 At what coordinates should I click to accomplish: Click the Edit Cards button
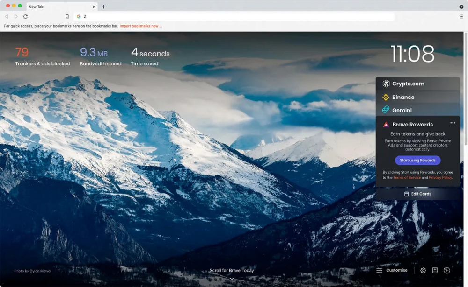tap(417, 194)
